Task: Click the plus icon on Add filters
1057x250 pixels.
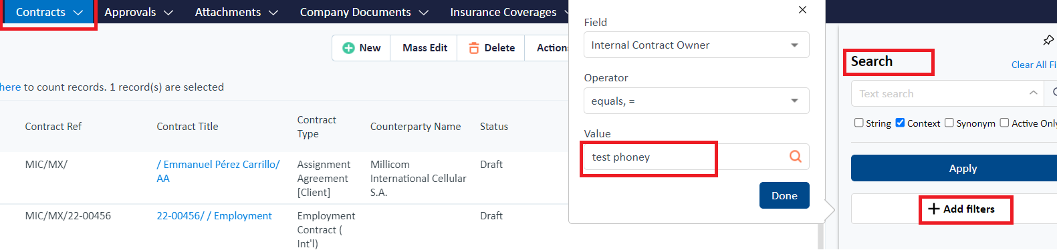Action: 934,209
